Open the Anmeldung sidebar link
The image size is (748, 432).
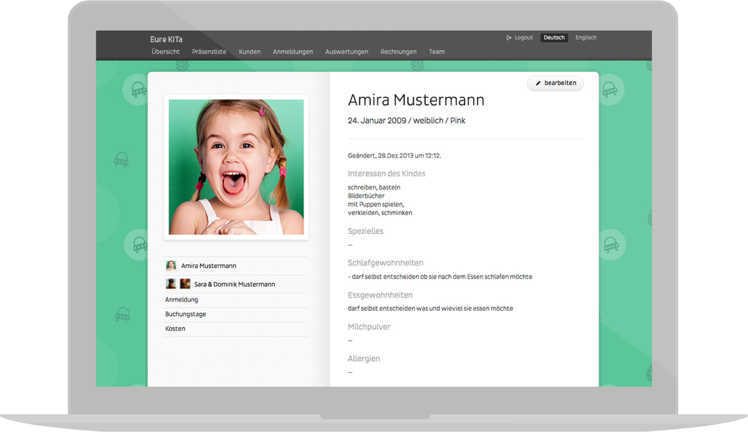pos(181,300)
